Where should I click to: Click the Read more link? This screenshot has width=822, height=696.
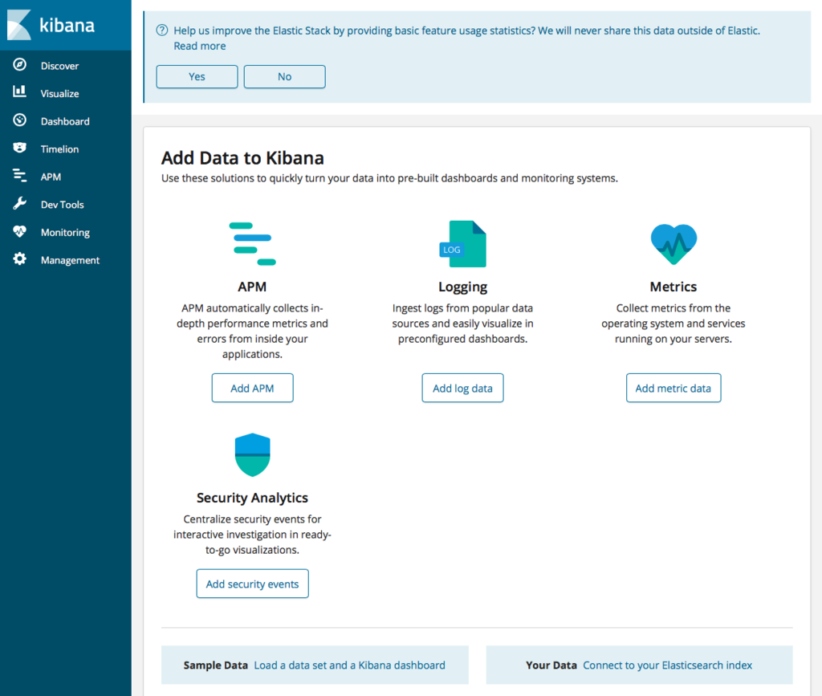(x=200, y=46)
